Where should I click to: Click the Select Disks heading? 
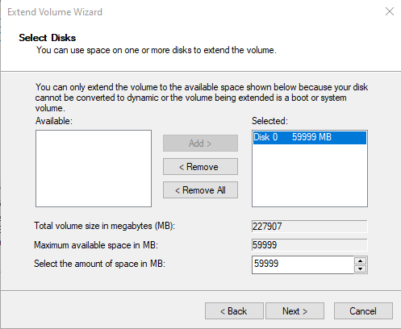[x=48, y=38]
